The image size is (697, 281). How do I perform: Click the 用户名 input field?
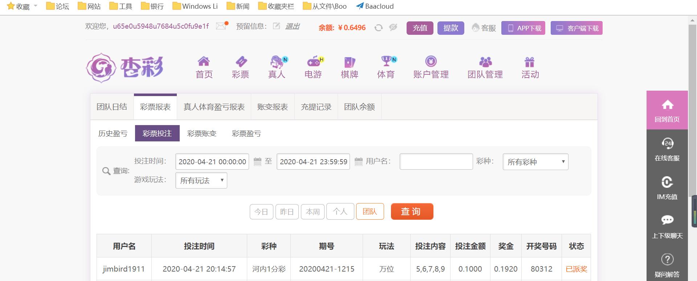[436, 162]
